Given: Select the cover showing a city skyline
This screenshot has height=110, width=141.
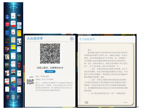Looking at the screenshot, I should click(13, 72).
